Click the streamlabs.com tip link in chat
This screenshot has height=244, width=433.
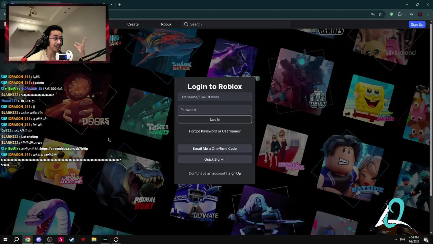[x=64, y=149]
